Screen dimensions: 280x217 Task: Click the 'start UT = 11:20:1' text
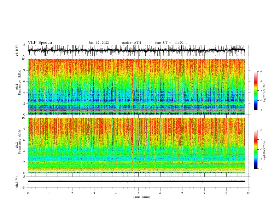[171, 43]
